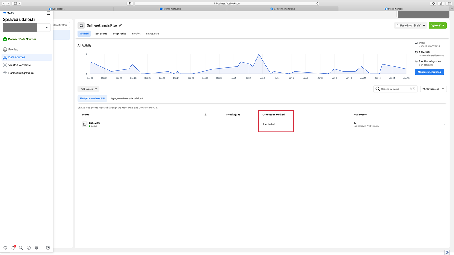454x255 pixels.
Task: Reload page using address bar refresh icon
Action: (x=317, y=3)
